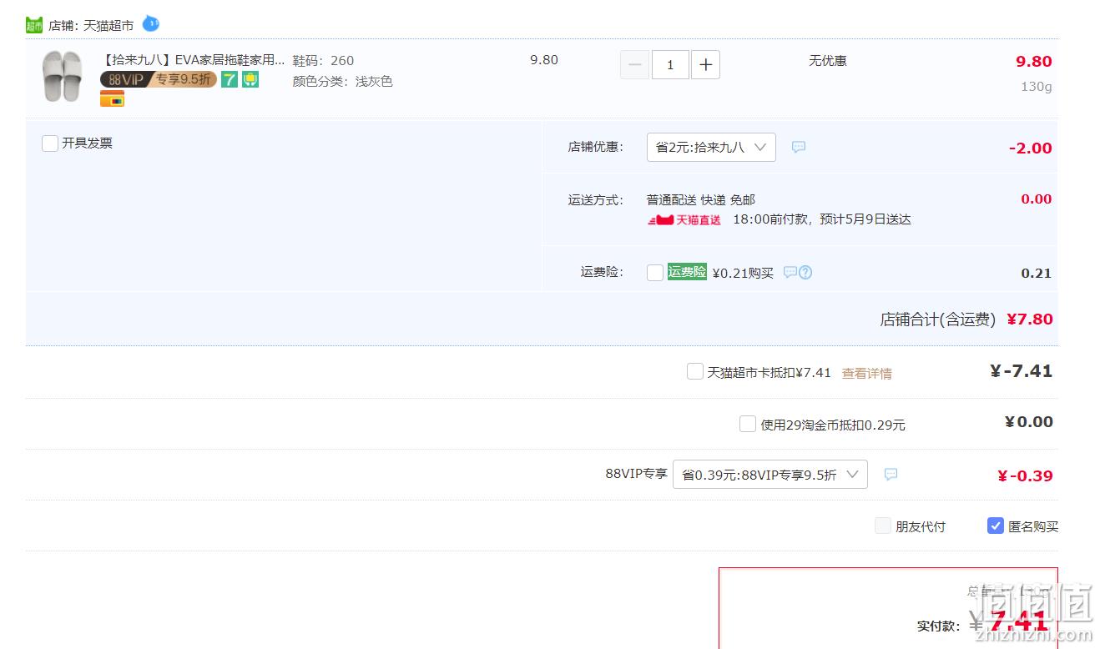
Task: Click the 天猫直送 delivery logo
Action: click(x=684, y=219)
